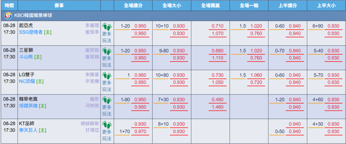Viewport: 346px width, 144px height.
Task: Select the 全場讓分 column header
Action: (133, 5)
